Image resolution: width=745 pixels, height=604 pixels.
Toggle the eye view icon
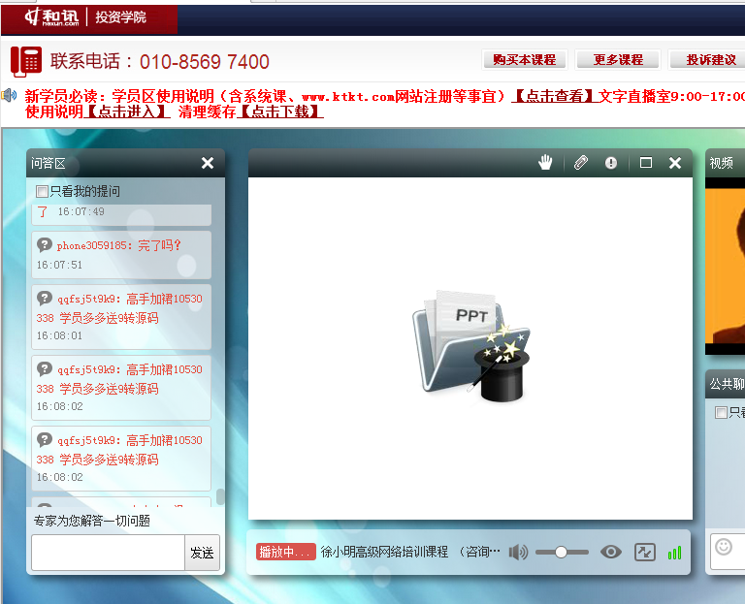[610, 552]
